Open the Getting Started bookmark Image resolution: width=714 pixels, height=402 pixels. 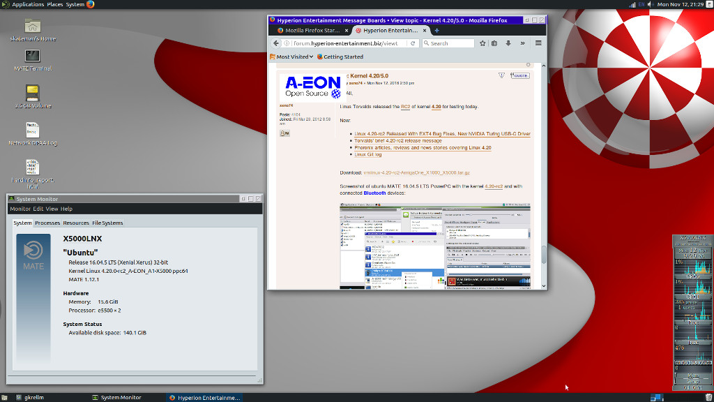(x=340, y=57)
